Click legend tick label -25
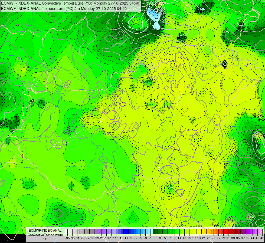 click(x=92, y=238)
